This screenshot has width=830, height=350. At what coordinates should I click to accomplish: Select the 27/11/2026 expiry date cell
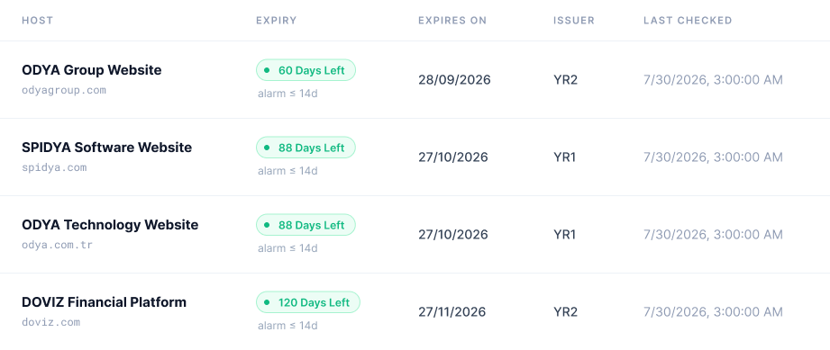pyautogui.click(x=452, y=312)
